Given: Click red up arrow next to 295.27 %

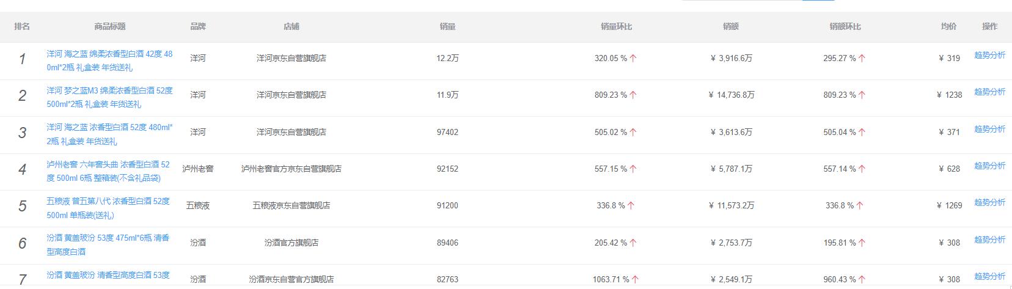Looking at the screenshot, I should coord(862,59).
